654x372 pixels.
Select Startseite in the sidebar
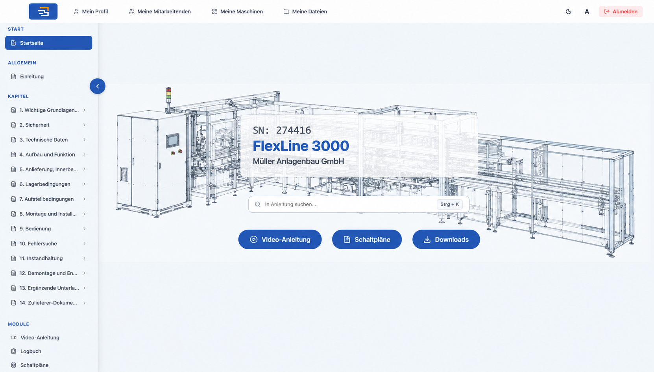click(x=48, y=43)
